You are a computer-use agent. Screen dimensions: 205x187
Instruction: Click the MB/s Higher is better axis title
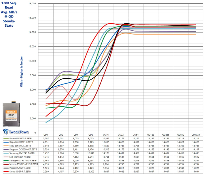(x=21, y=72)
